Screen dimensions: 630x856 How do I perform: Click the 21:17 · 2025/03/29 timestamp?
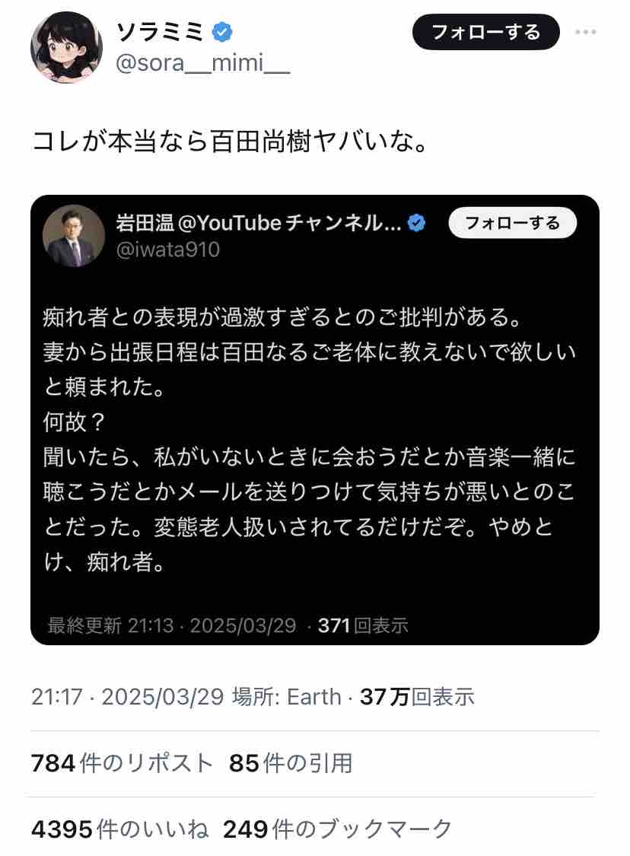tap(127, 696)
